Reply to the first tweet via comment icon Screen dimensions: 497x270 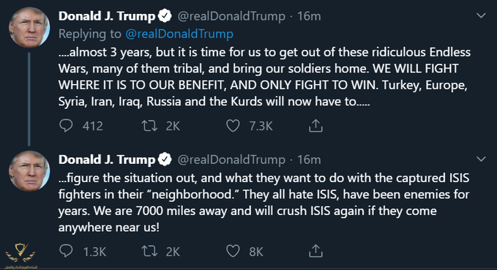[x=66, y=126]
